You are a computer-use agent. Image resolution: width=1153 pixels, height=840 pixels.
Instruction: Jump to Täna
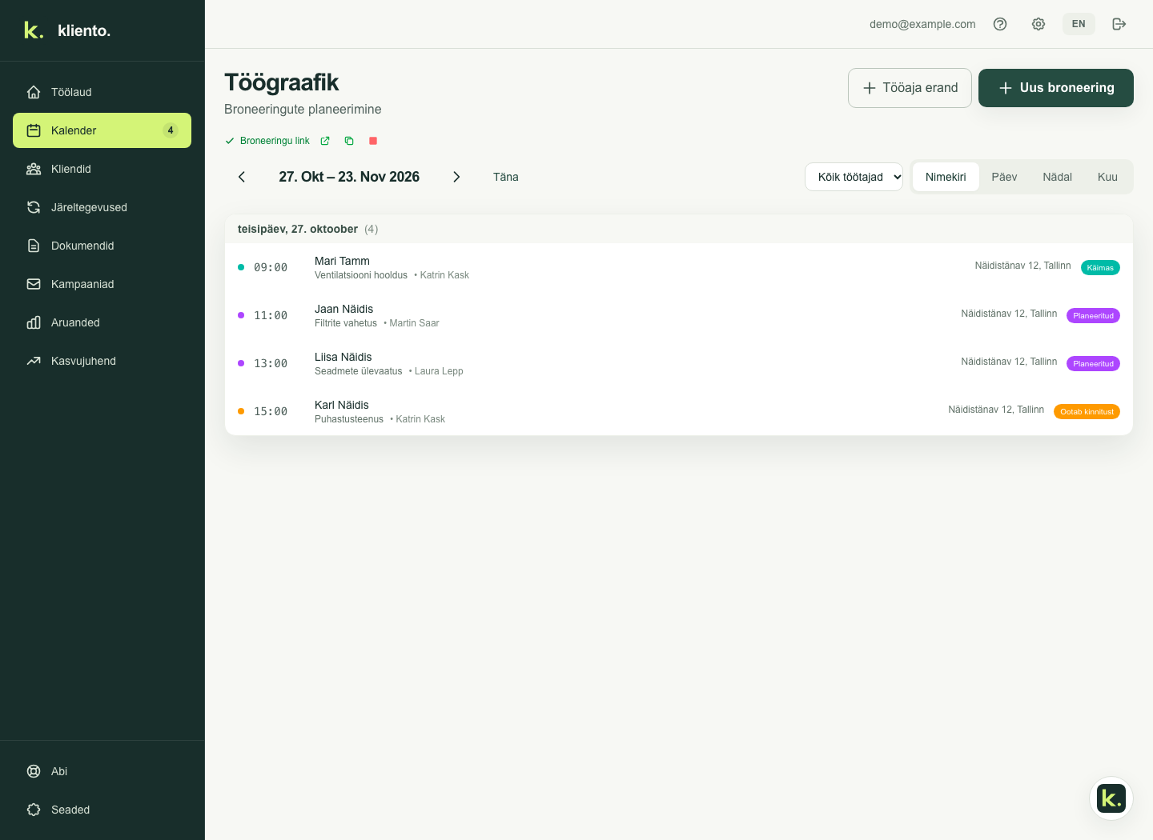pos(506,177)
